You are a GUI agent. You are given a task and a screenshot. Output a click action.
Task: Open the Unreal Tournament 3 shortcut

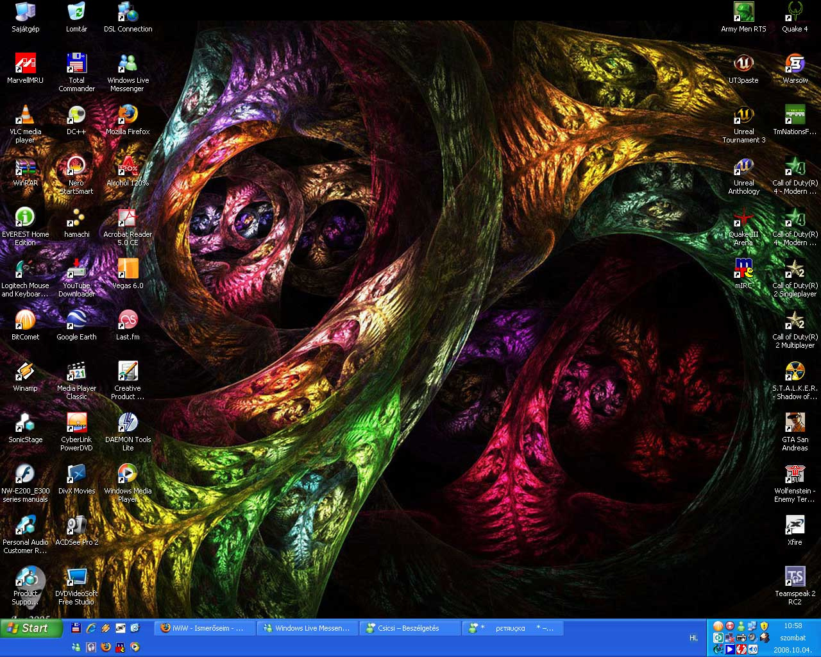[744, 124]
